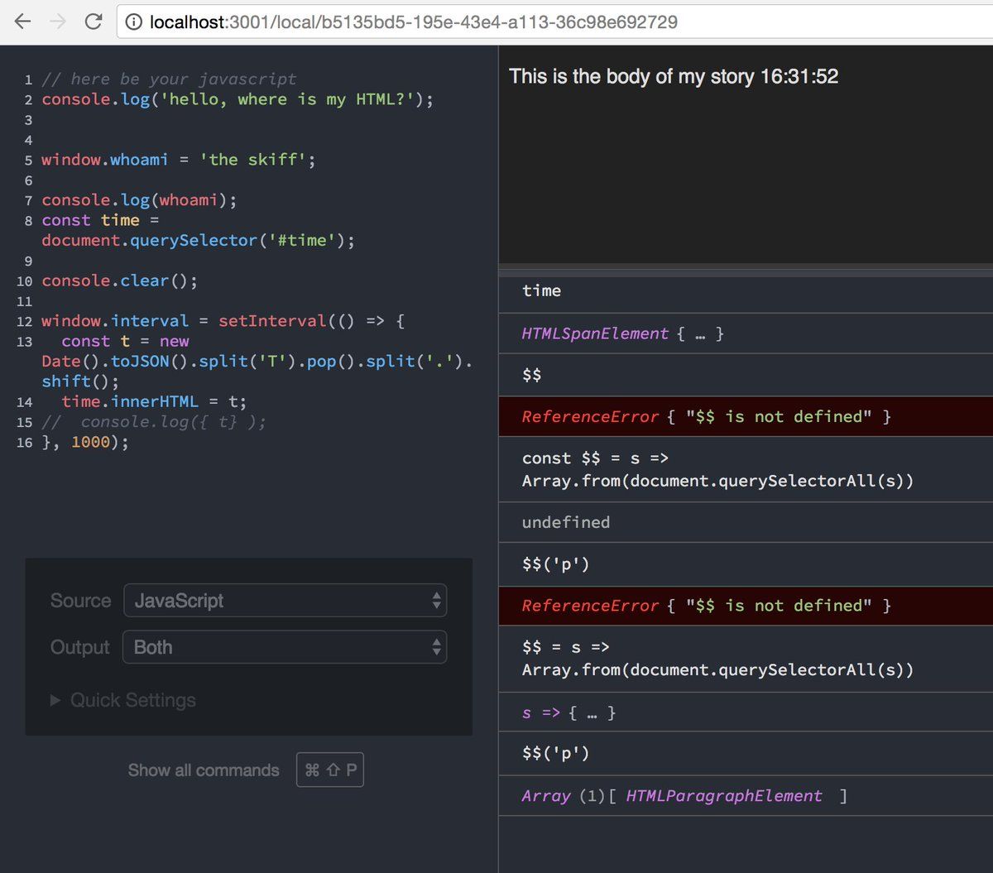Expand the HTMLSpanElement console result

pos(622,333)
